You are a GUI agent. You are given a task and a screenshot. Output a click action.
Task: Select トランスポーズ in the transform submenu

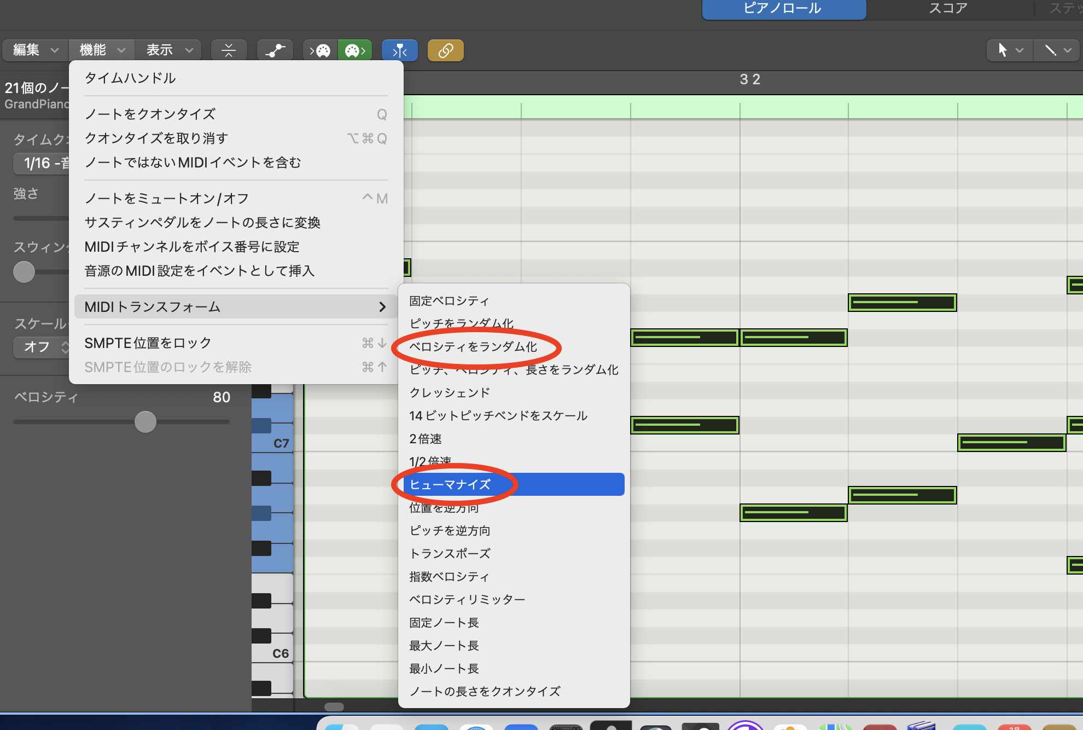pyautogui.click(x=450, y=553)
